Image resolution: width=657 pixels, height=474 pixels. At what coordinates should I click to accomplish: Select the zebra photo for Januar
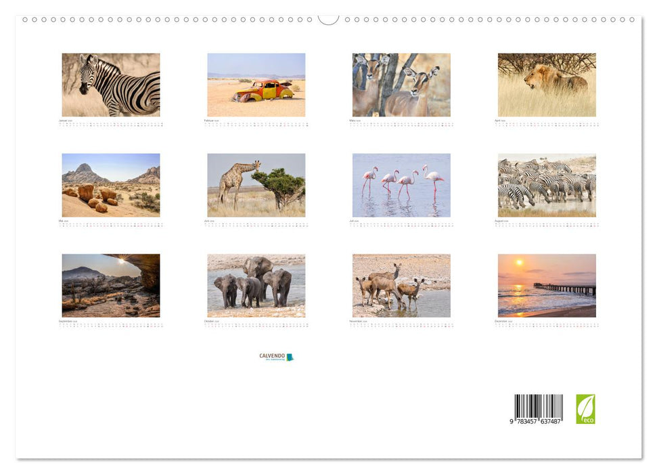pyautogui.click(x=111, y=84)
